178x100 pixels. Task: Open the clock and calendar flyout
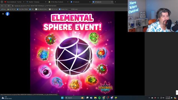click(x=168, y=98)
